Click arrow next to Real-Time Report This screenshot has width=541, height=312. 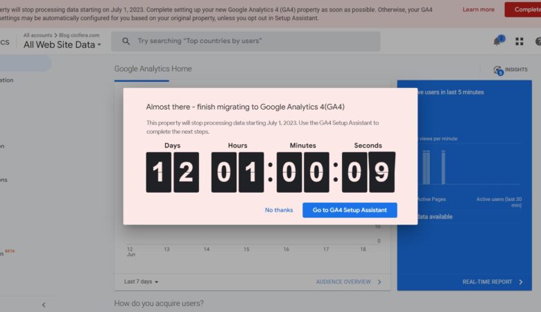pyautogui.click(x=521, y=282)
